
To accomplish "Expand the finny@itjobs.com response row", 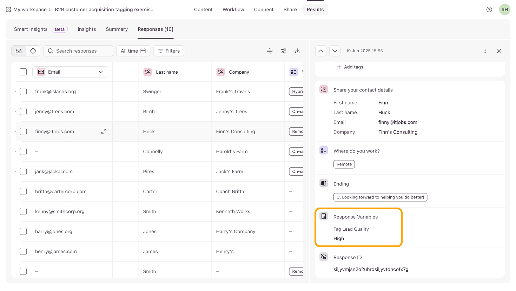I will coord(104,131).
